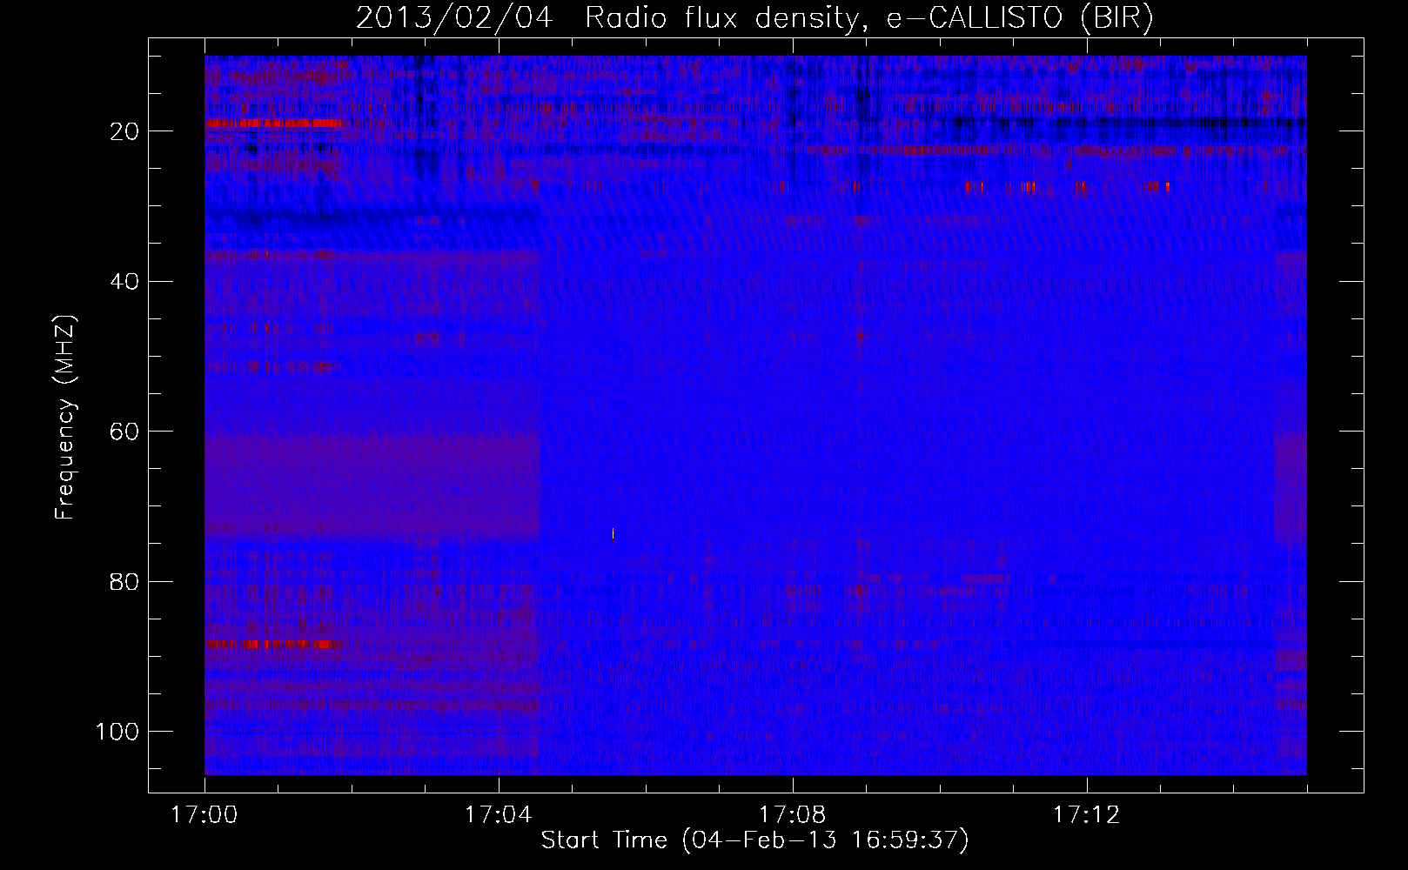Image resolution: width=1408 pixels, height=870 pixels.
Task: Click the frequency tick label 40
Action: click(x=125, y=282)
